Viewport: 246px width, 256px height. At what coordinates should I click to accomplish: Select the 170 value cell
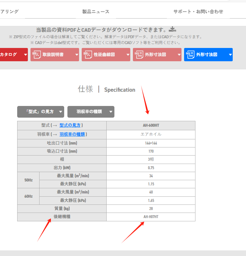coord(151,151)
